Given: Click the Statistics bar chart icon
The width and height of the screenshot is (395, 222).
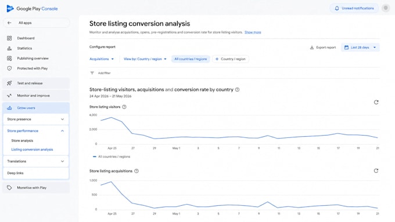Looking at the screenshot, I should click(9, 48).
